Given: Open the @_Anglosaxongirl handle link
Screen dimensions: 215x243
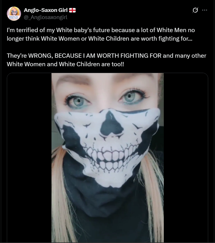Looking at the screenshot, I should point(46,17).
